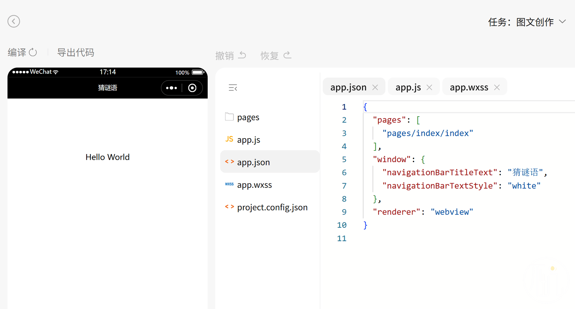The height and width of the screenshot is (309, 575).
Task: Click the Hello World text in preview
Action: pyautogui.click(x=108, y=157)
